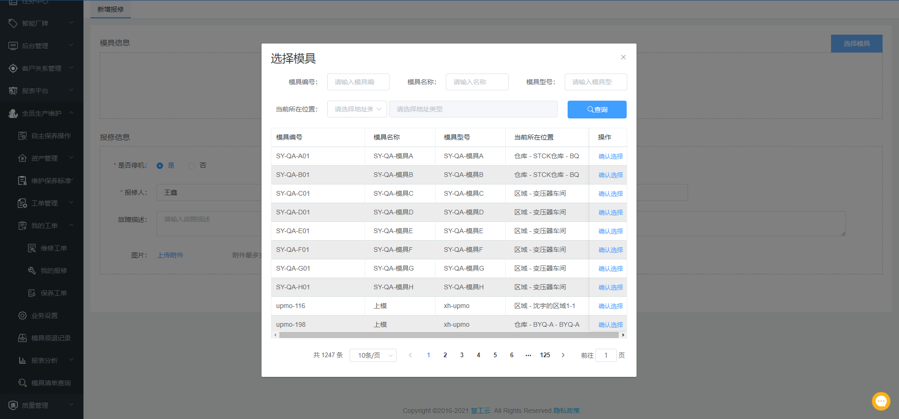Click the 业务设置 gear icon
899x419 pixels.
(x=22, y=316)
